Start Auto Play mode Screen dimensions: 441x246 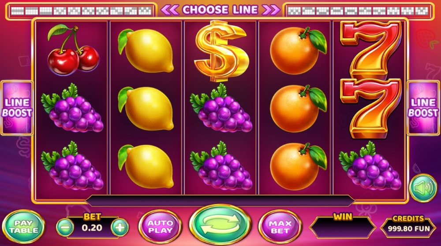160,227
